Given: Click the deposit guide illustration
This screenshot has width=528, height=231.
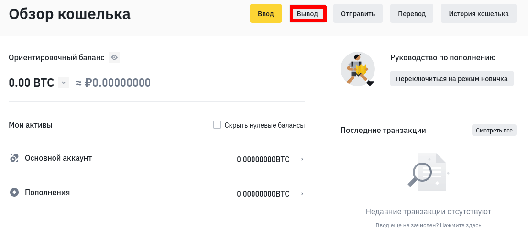Looking at the screenshot, I should tap(358, 69).
